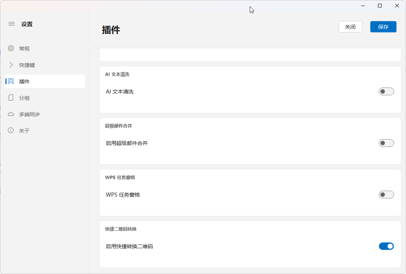Click the 快捷二维码转换 section heading
This screenshot has height=274, width=406.
coord(121,229)
